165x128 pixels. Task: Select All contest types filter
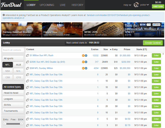pos(13,87)
